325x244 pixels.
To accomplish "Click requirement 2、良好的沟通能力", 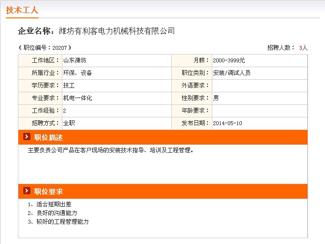I will 52,213.
